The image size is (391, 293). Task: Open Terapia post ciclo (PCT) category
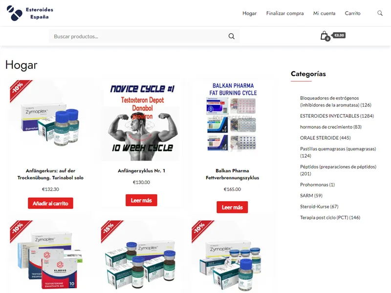tap(330, 217)
